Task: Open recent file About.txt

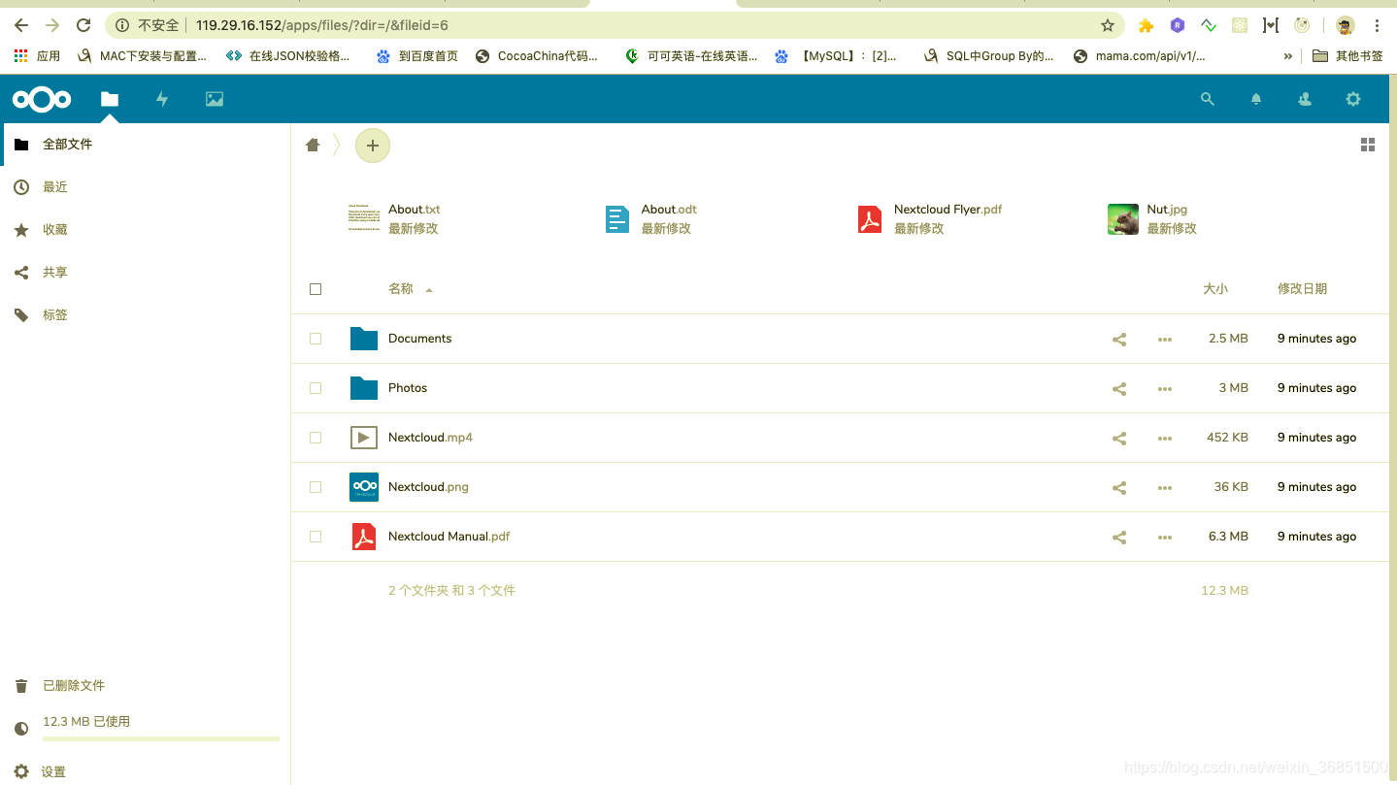Action: click(414, 210)
